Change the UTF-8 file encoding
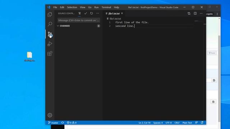This screenshot has width=230, height=129. [x=169, y=123]
